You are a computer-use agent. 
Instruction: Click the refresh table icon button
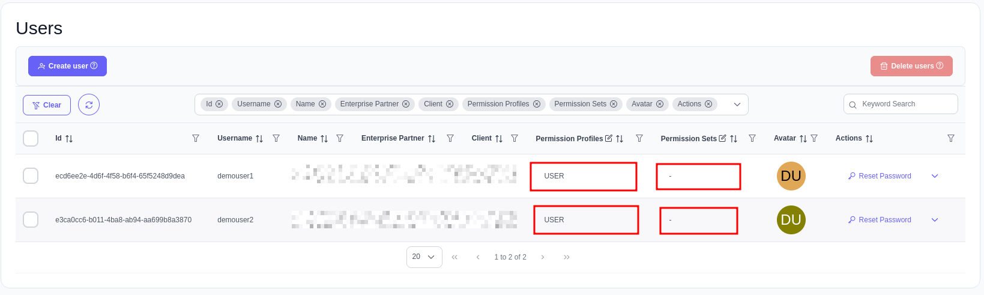[x=89, y=105]
